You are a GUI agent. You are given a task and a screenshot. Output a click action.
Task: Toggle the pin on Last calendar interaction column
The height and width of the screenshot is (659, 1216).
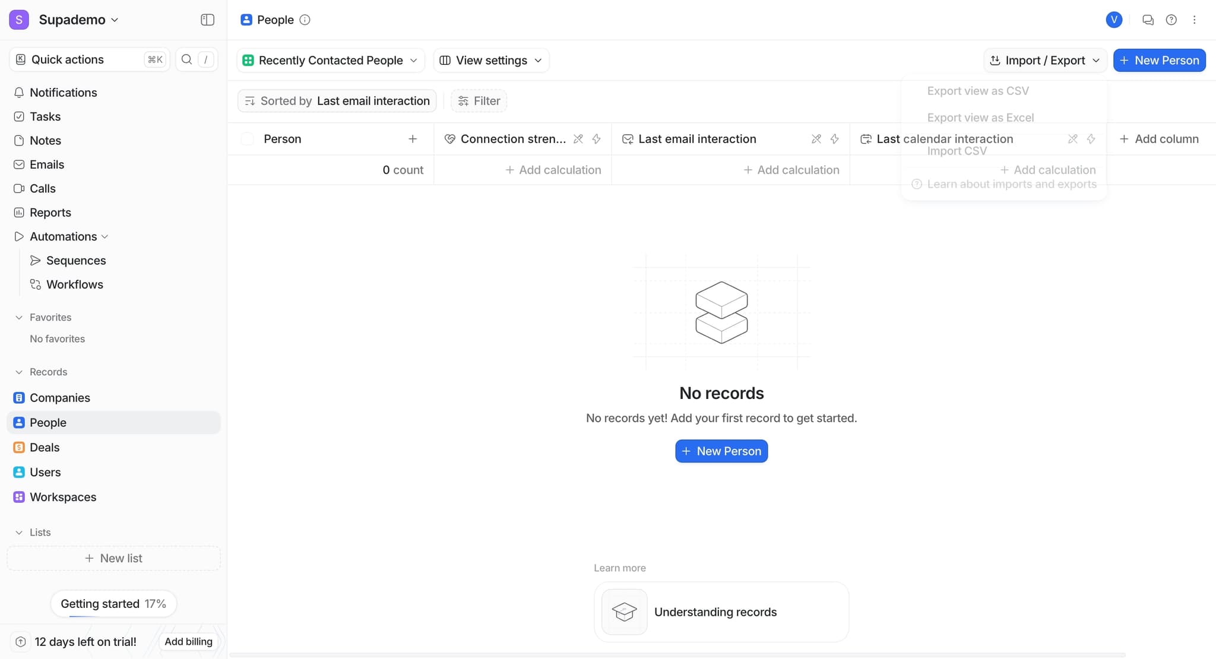[x=1072, y=138]
